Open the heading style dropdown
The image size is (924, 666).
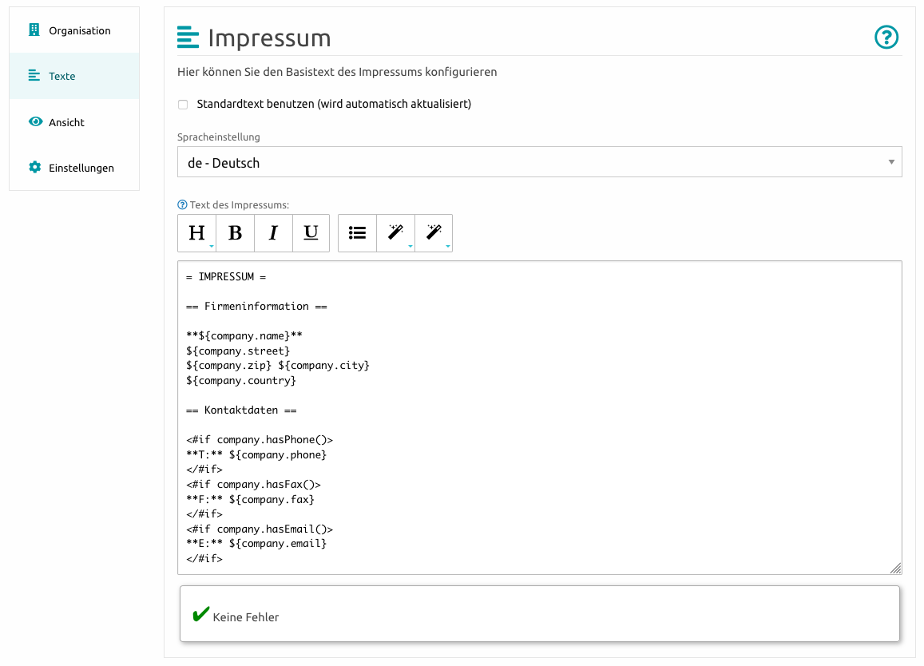click(196, 233)
